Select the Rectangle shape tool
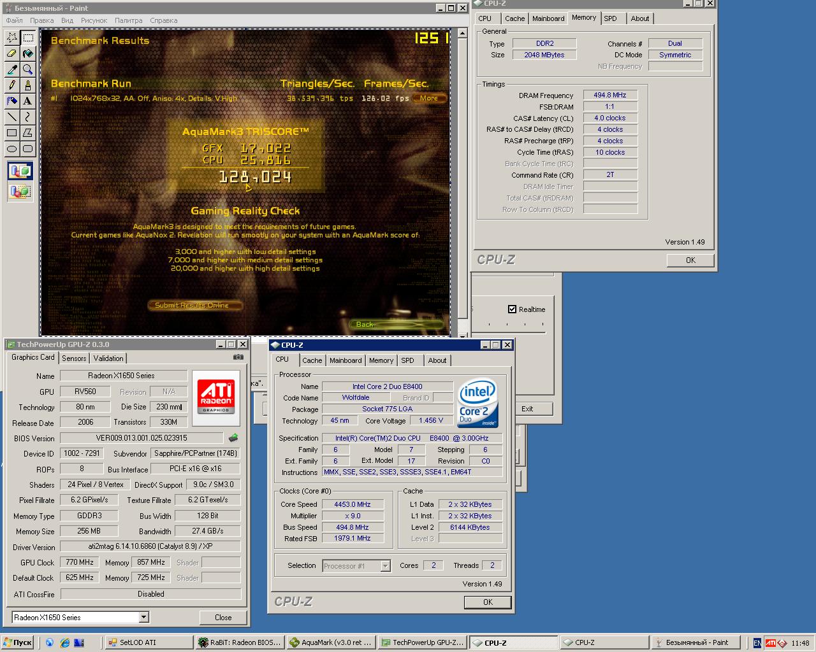The width and height of the screenshot is (816, 652). click(x=12, y=133)
